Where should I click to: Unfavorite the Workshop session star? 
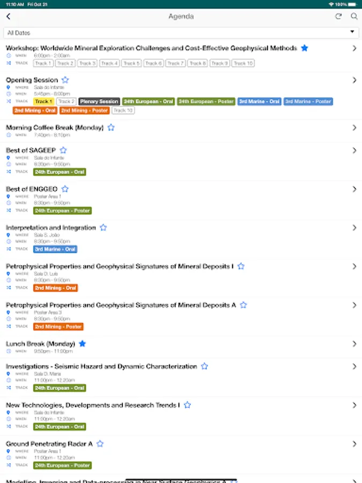tap(305, 48)
